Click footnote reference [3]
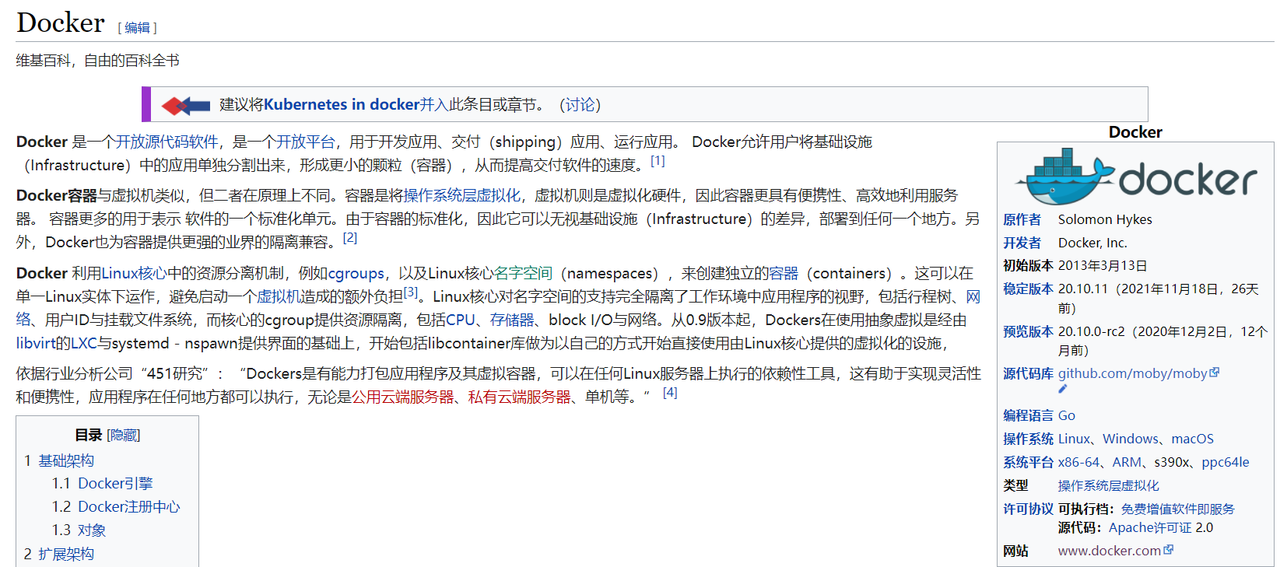Image resolution: width=1280 pixels, height=567 pixels. [x=411, y=292]
